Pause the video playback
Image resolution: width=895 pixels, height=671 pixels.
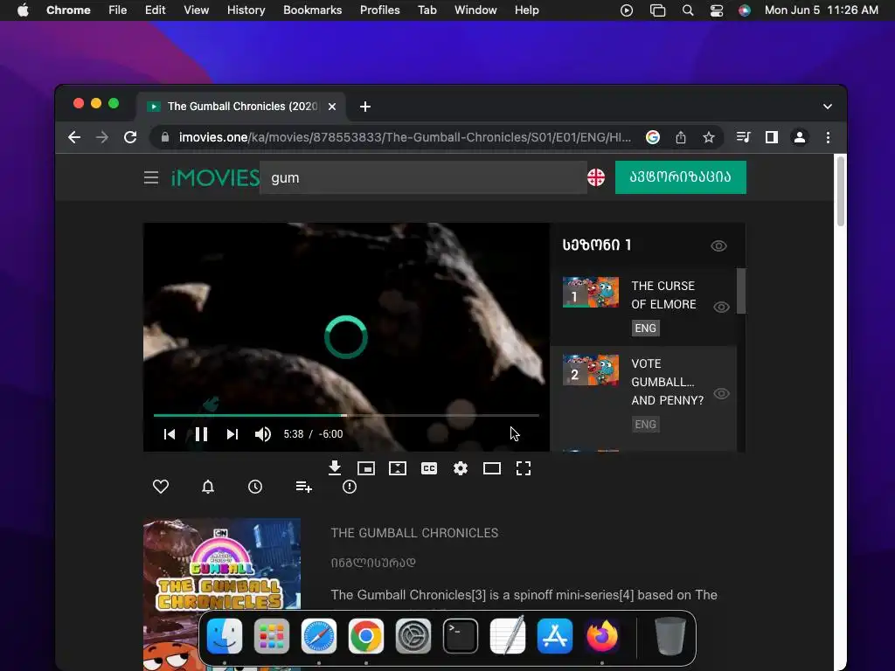201,434
